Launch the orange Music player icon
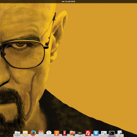This screenshot has width=137, height=137. pyautogui.click(x=57, y=133)
